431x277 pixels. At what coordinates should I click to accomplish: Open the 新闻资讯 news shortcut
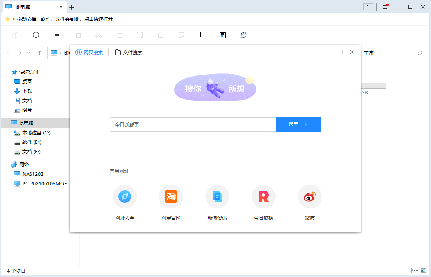pos(217,196)
